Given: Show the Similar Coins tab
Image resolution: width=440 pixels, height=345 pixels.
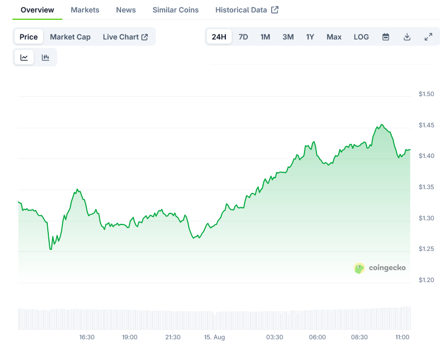Looking at the screenshot, I should click(x=176, y=10).
